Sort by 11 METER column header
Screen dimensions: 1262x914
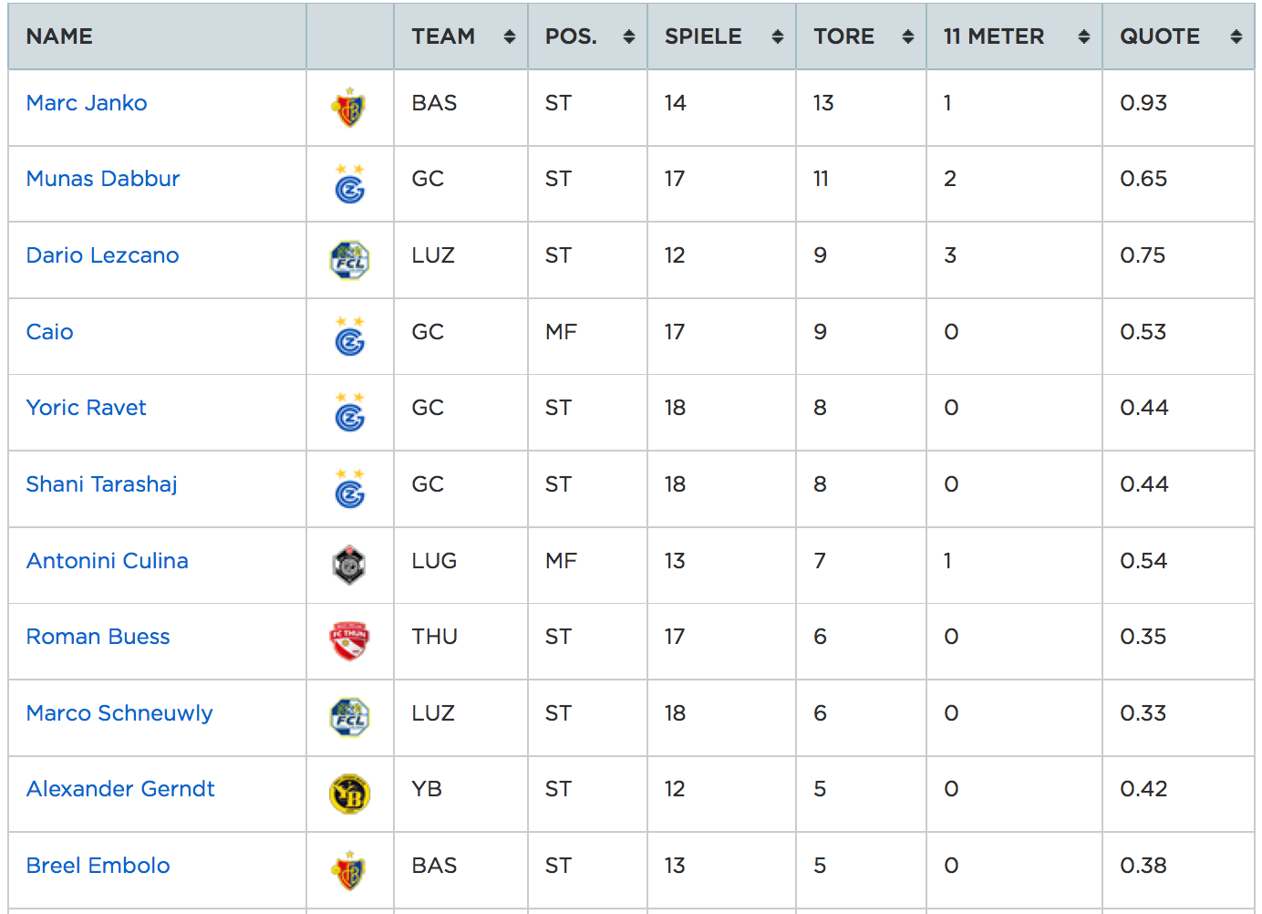(x=994, y=36)
